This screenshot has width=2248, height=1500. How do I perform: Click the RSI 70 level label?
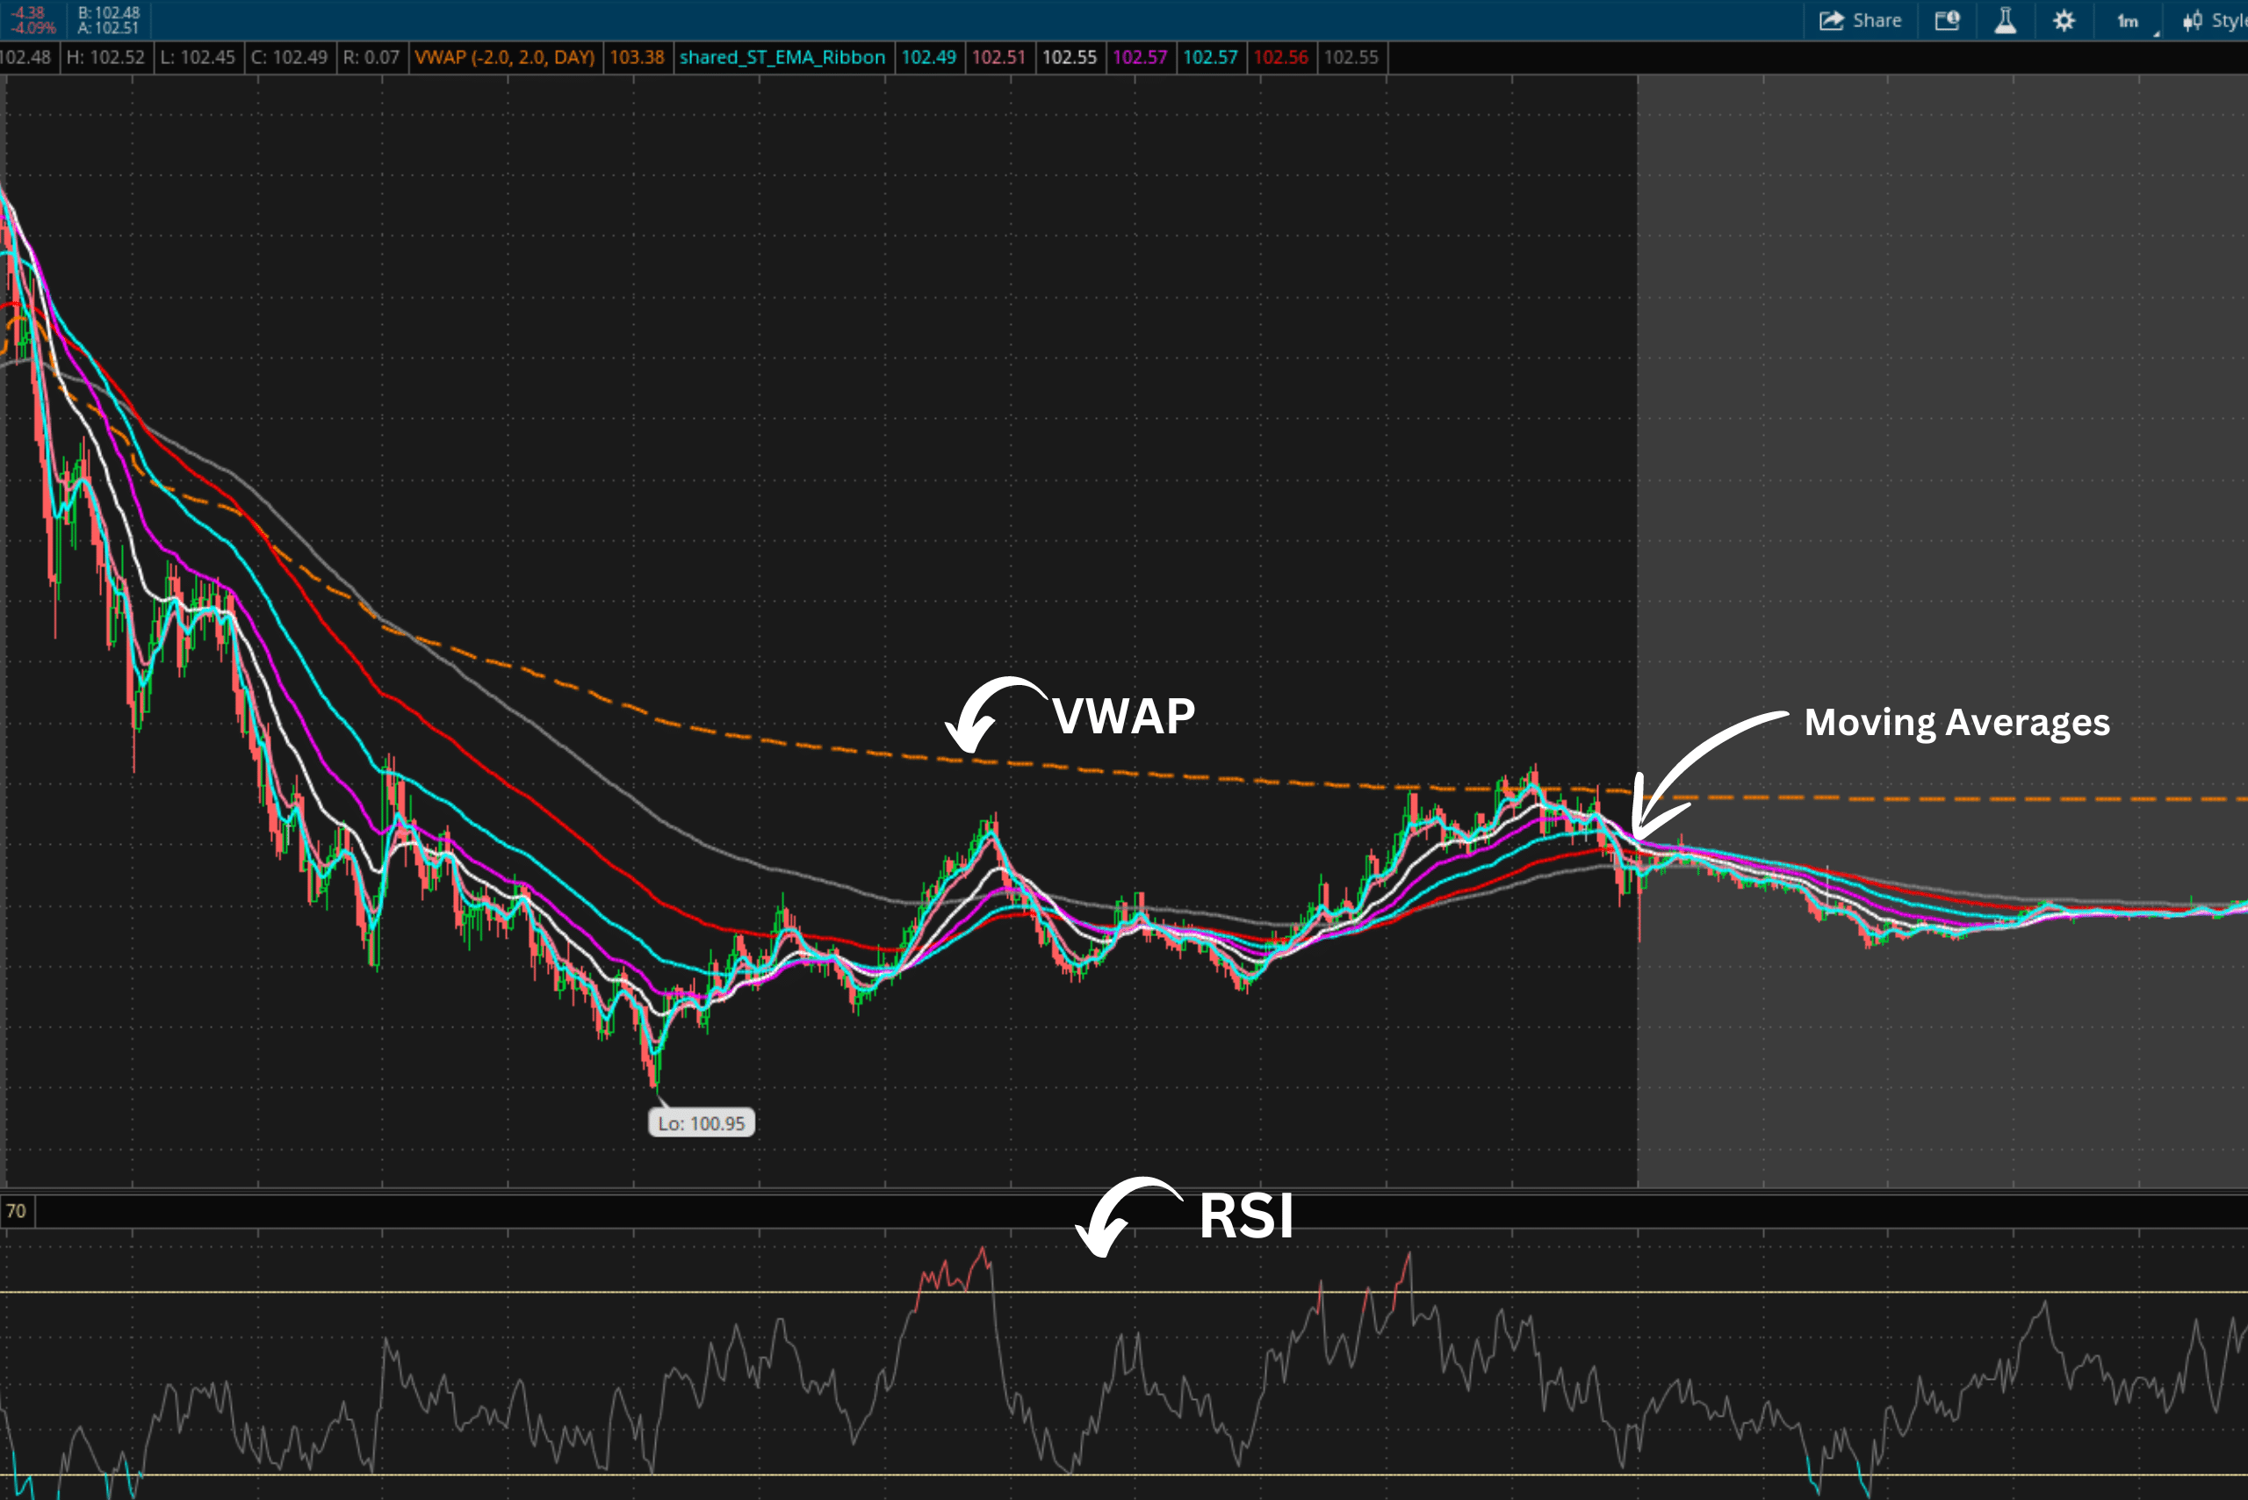tap(17, 1211)
